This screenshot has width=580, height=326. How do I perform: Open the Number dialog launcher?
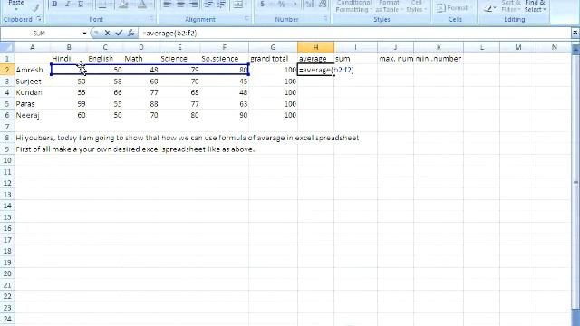(x=325, y=18)
